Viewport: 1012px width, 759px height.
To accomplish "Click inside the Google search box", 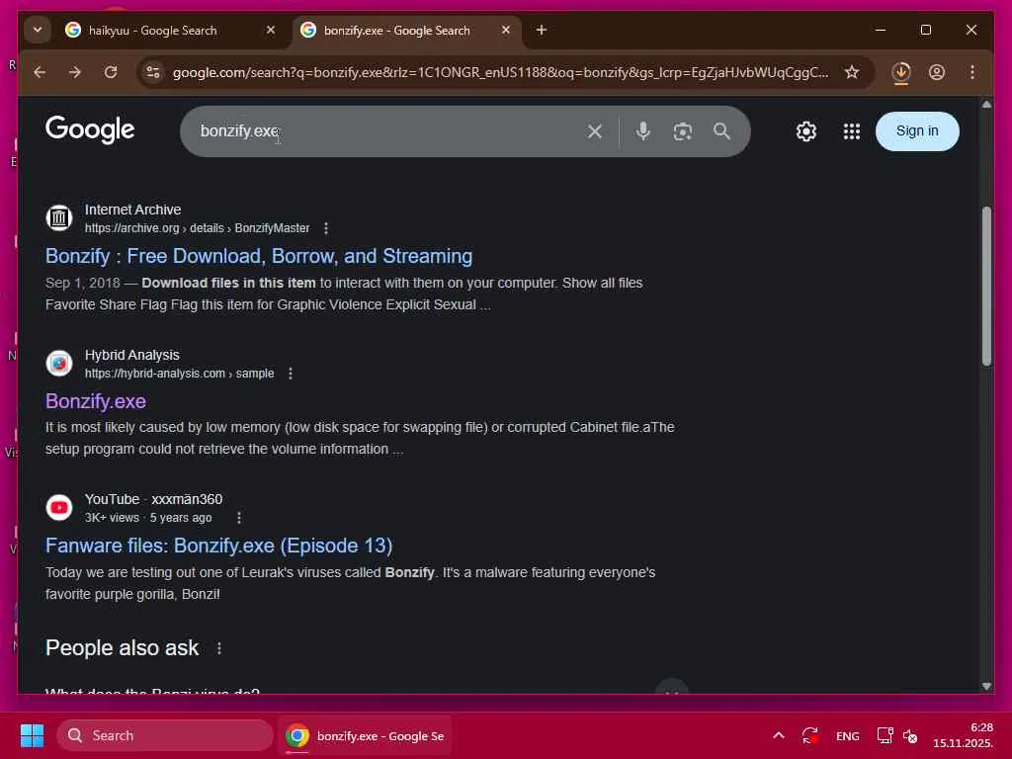I will coord(387,131).
